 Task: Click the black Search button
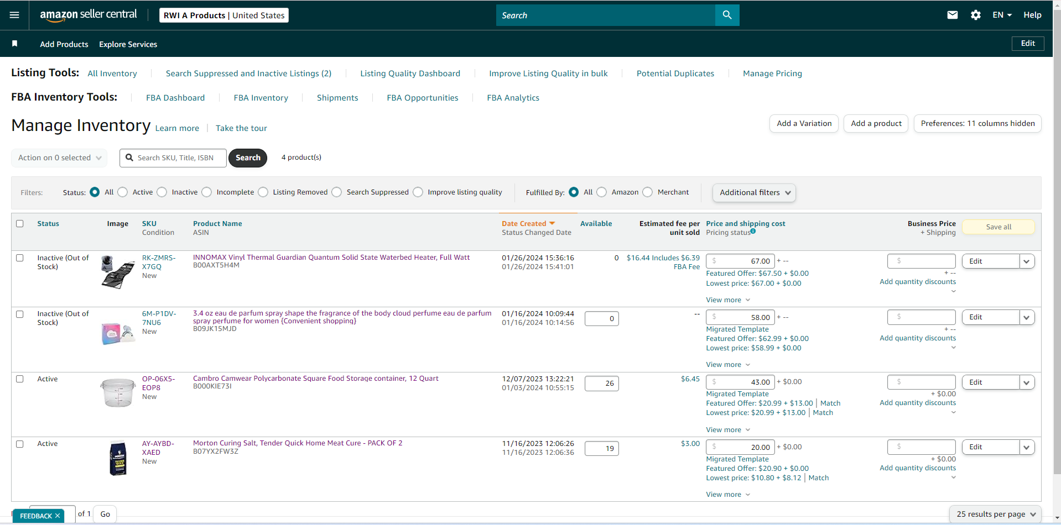pyautogui.click(x=248, y=158)
